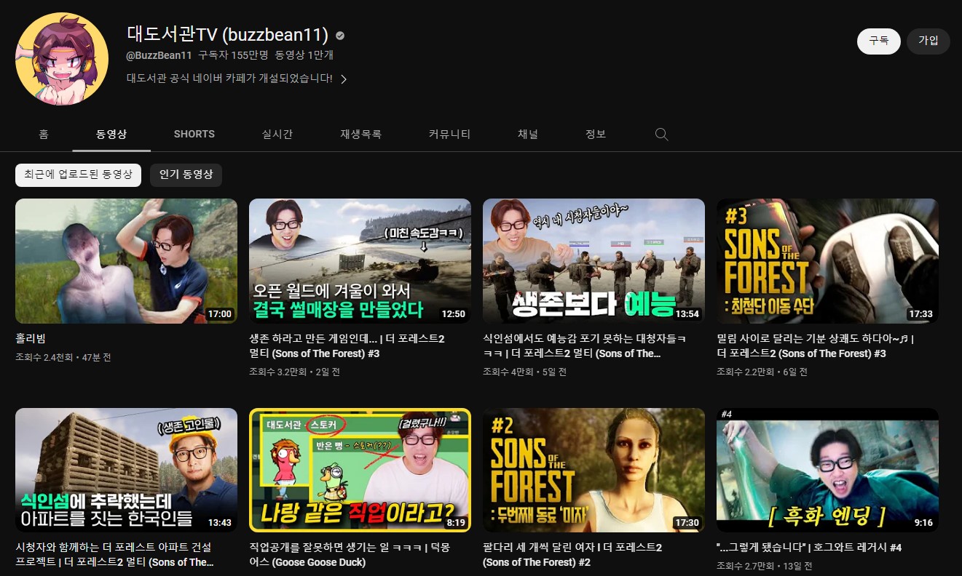The width and height of the screenshot is (962, 576).
Task: Open the 나랑 같은 직업이라고 thumbnail
Action: tap(360, 471)
